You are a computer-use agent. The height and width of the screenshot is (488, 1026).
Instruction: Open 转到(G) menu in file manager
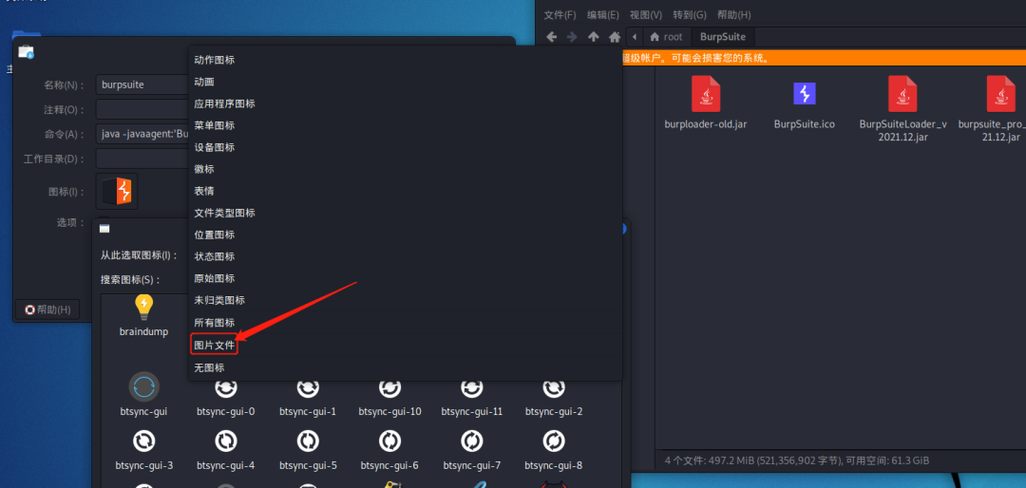pyautogui.click(x=690, y=14)
